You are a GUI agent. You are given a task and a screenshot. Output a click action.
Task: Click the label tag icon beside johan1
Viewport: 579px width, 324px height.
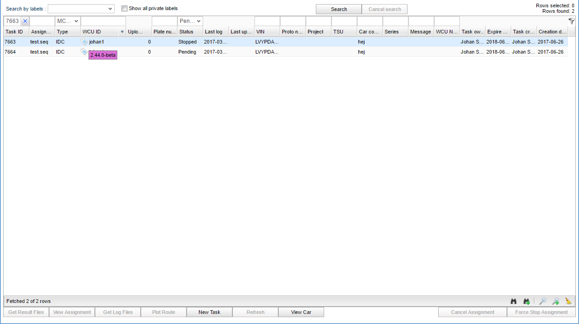84,42
